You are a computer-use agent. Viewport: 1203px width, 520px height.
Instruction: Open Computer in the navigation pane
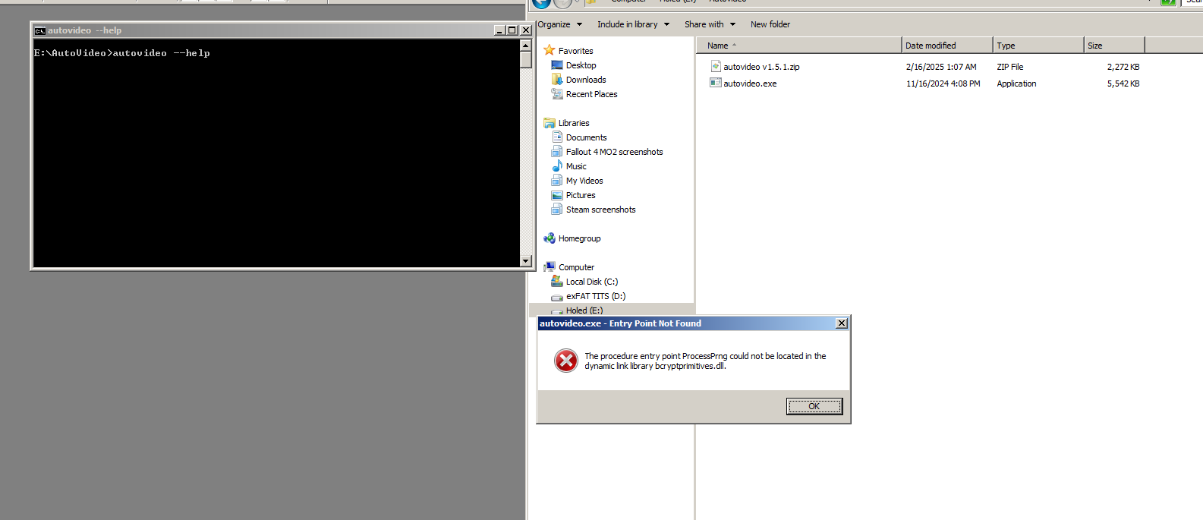[x=576, y=267]
